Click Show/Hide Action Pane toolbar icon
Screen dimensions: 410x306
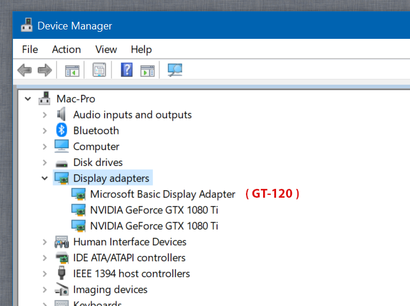[x=147, y=71]
